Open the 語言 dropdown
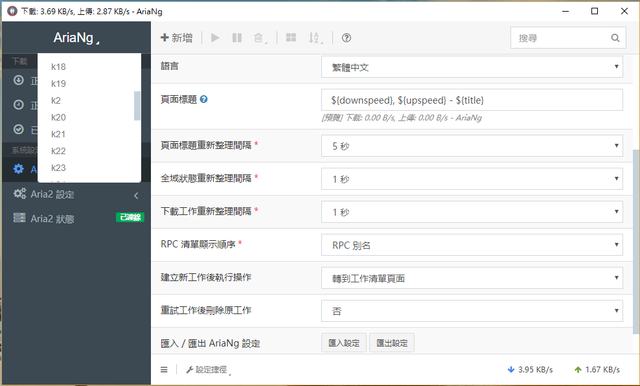640x386 pixels. 472,67
